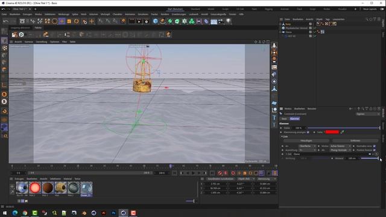
Task: Add a light object bulb icon
Action: 229,22
